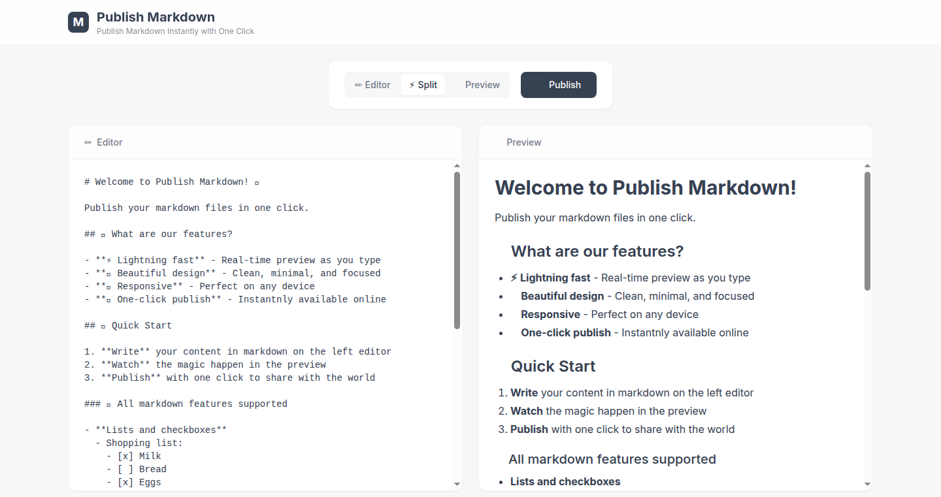Screen dimensions: 941x497
Task: Click the Preview panel header label
Action: coord(524,142)
